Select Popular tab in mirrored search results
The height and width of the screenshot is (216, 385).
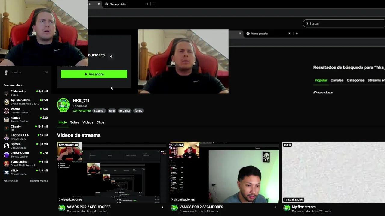pyautogui.click(x=321, y=80)
